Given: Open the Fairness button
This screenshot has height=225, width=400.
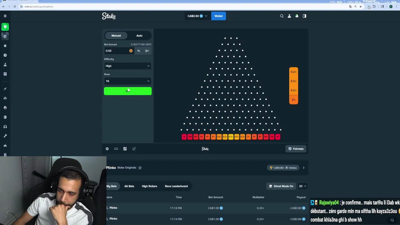Looking at the screenshot, I should [x=296, y=149].
